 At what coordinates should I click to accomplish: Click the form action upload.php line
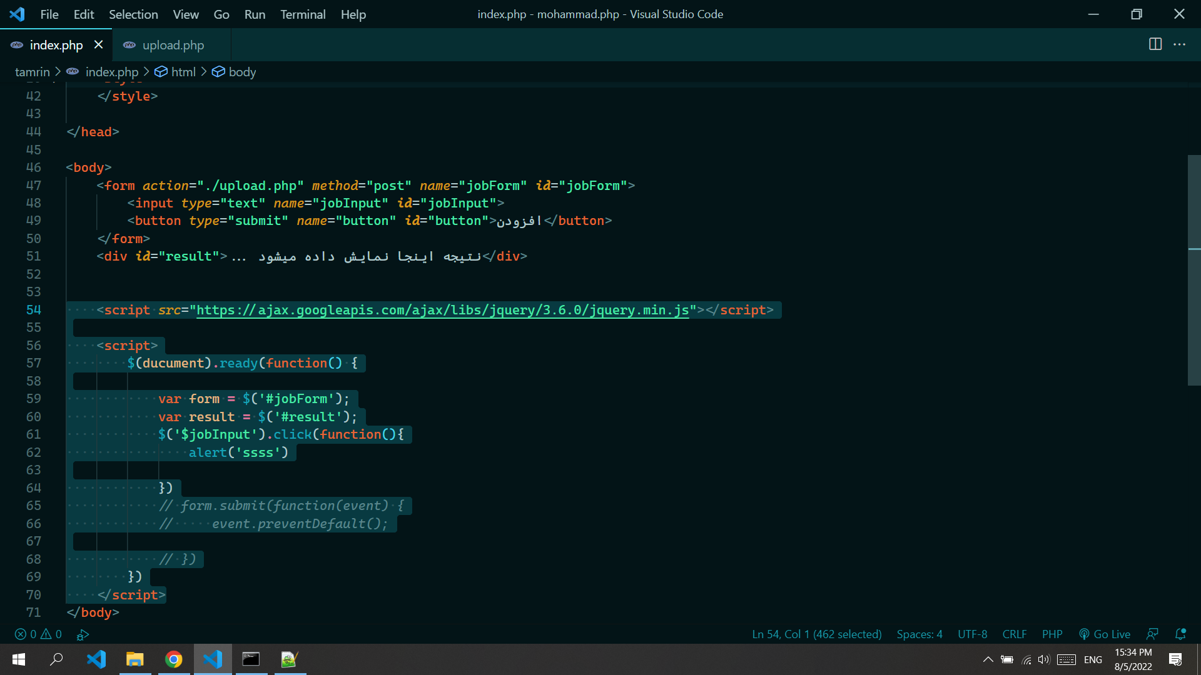coord(366,186)
